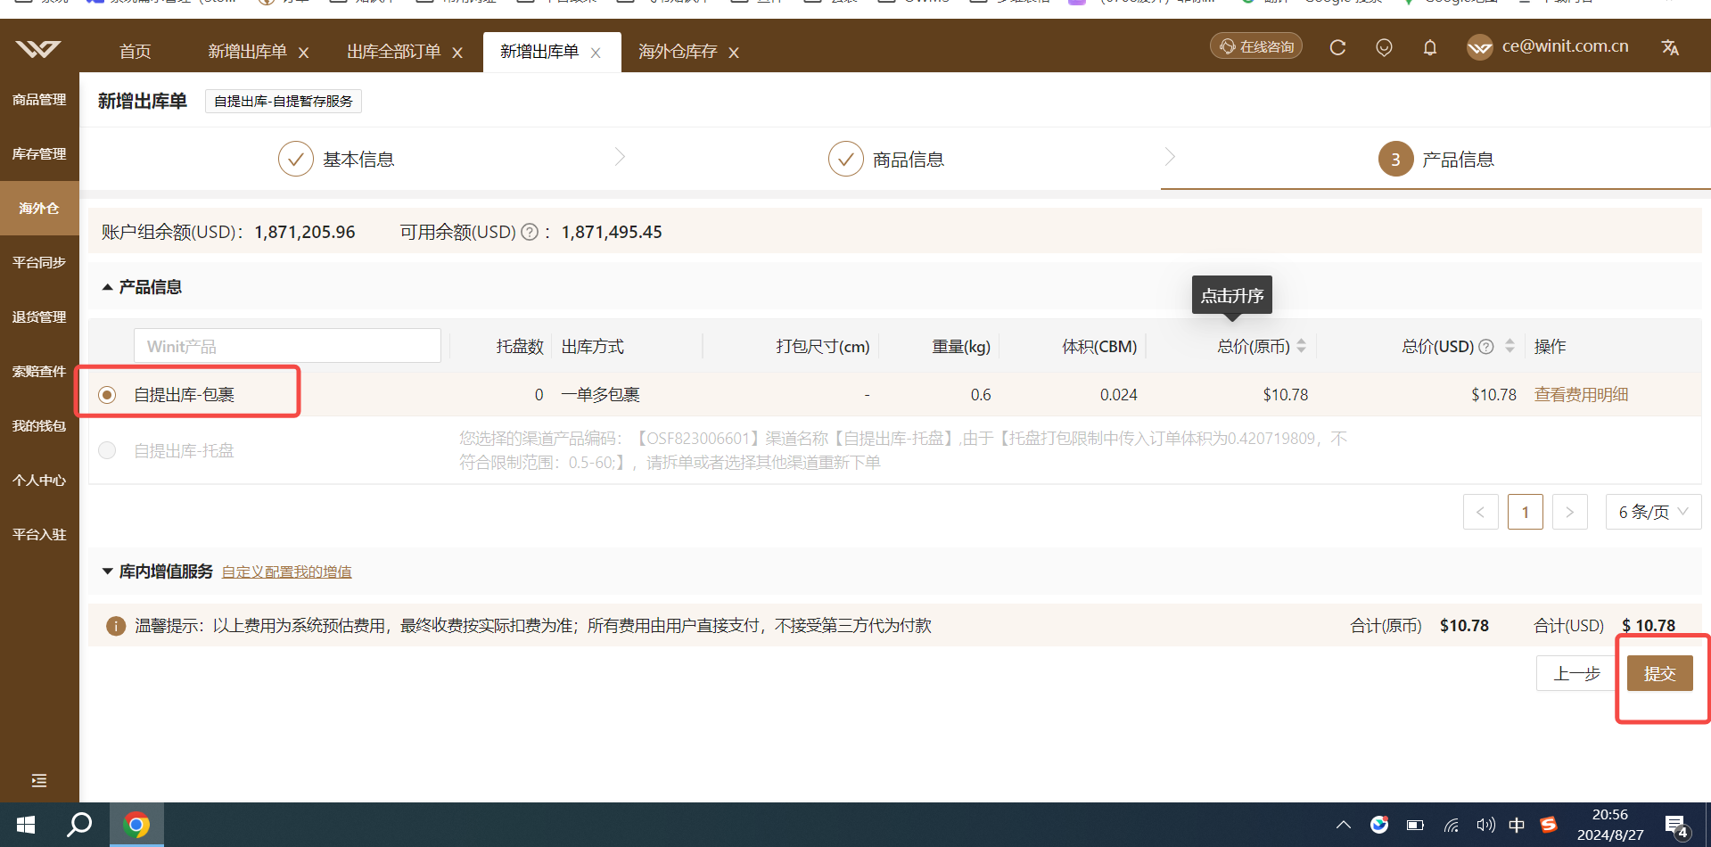Collapse the sidebar with the menu-fold icon

pos(39,781)
